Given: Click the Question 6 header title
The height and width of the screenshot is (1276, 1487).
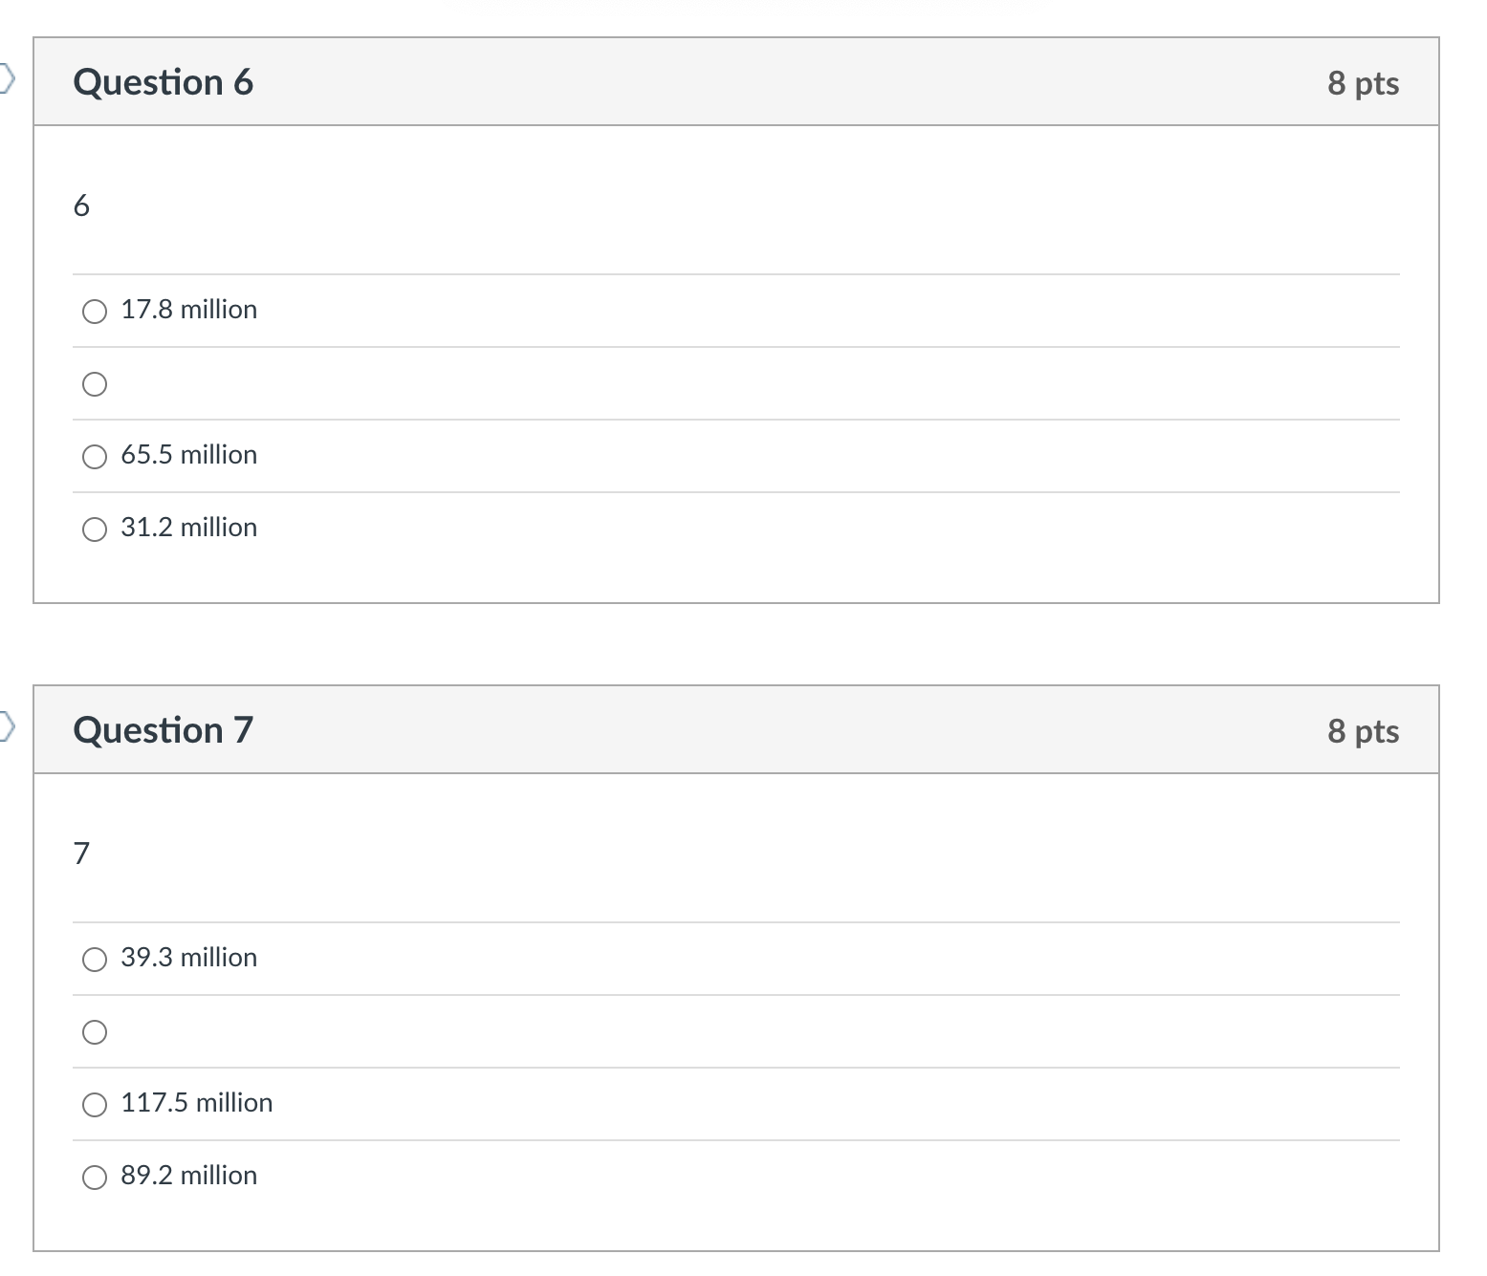Looking at the screenshot, I should (x=164, y=82).
